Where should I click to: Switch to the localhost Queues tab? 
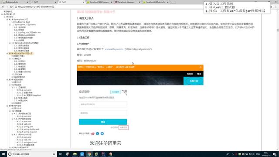[128, 2]
